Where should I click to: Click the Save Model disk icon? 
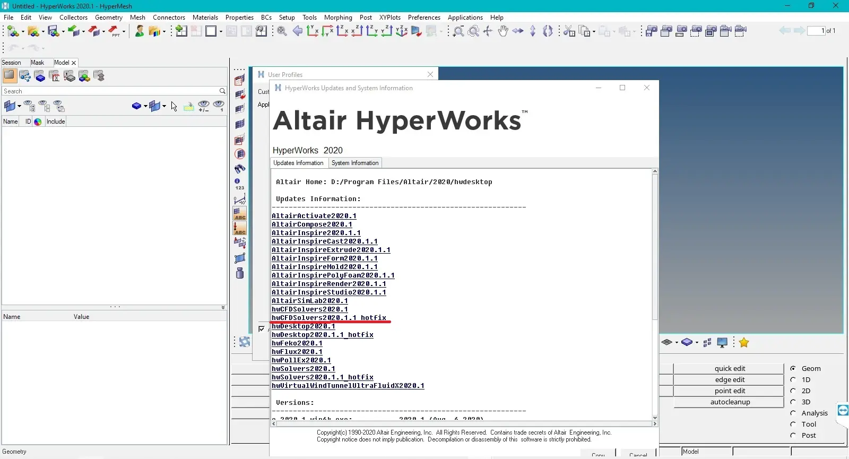[x=53, y=31]
